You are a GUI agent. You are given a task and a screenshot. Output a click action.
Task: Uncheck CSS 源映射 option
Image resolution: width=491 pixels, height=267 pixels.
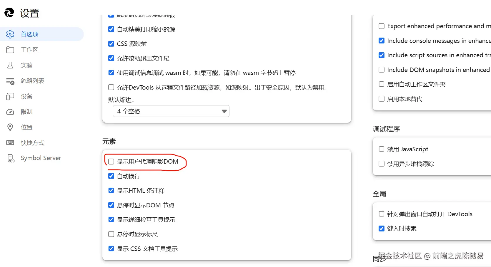[x=111, y=43]
